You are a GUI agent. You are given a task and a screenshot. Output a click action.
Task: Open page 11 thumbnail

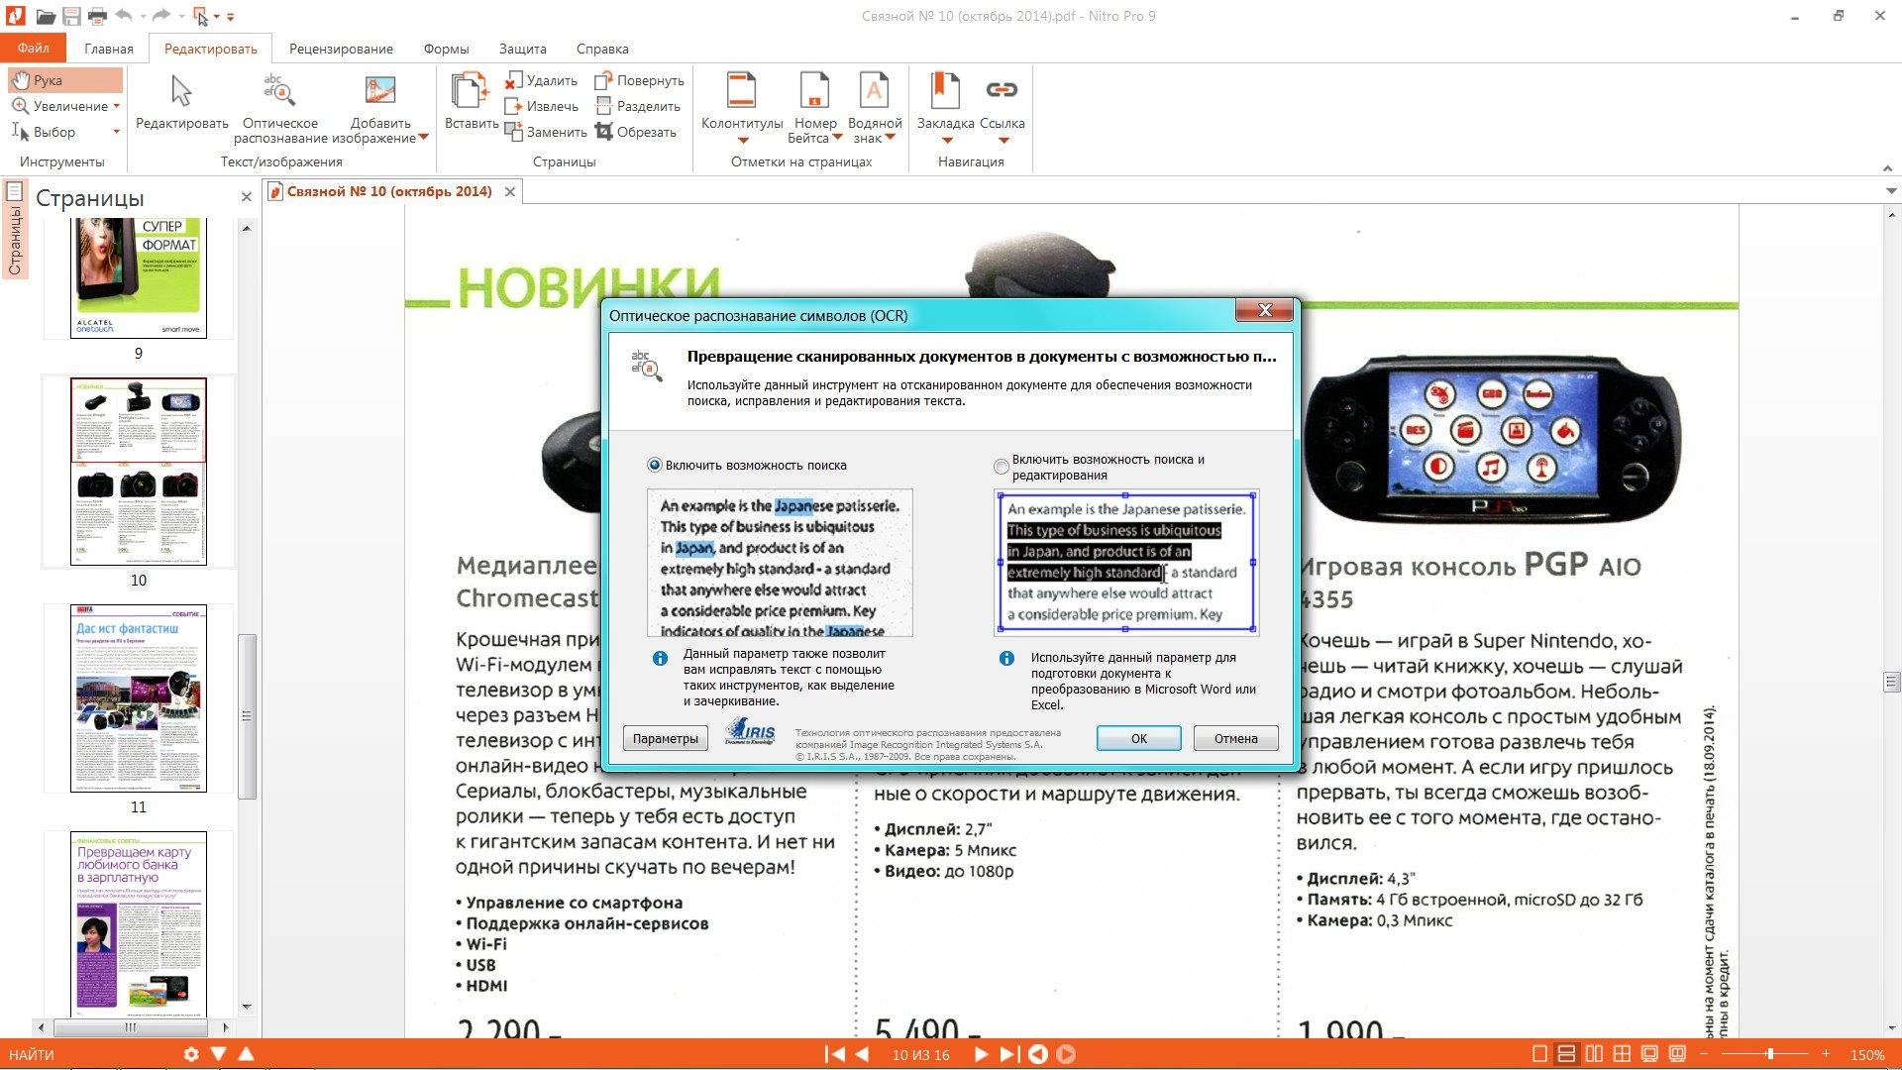[139, 698]
